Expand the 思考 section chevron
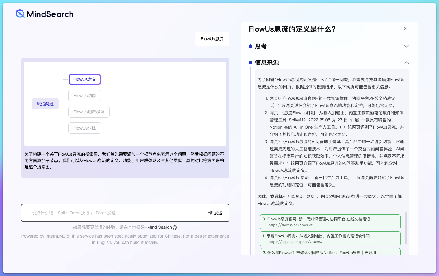The image size is (439, 276). pyautogui.click(x=406, y=46)
